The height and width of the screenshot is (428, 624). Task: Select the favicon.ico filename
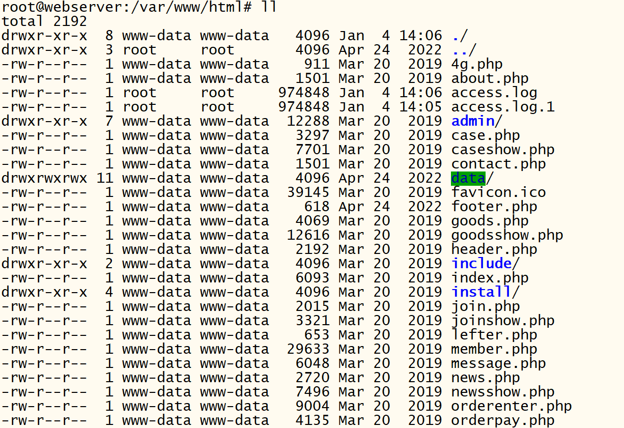click(498, 192)
